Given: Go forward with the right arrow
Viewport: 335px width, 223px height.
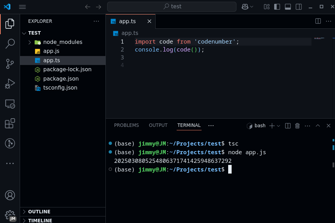Looking at the screenshot, I should coord(99,7).
